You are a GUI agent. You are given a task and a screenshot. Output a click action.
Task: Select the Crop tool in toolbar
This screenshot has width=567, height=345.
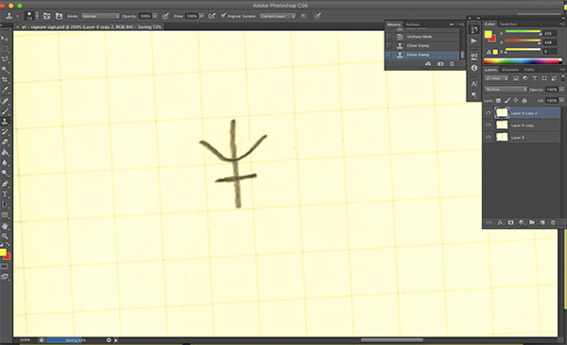coord(5,79)
